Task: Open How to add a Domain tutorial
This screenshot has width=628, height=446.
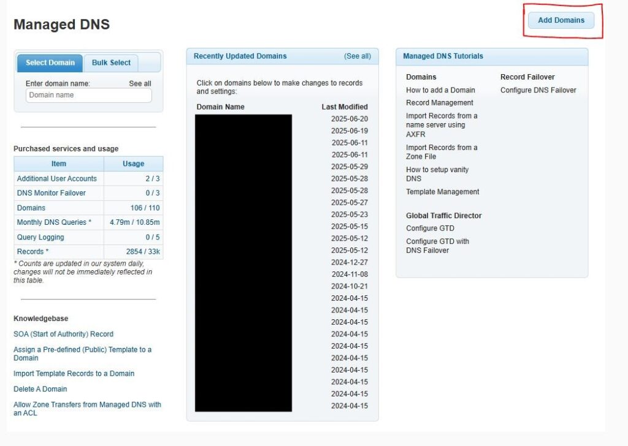Action: [x=440, y=90]
